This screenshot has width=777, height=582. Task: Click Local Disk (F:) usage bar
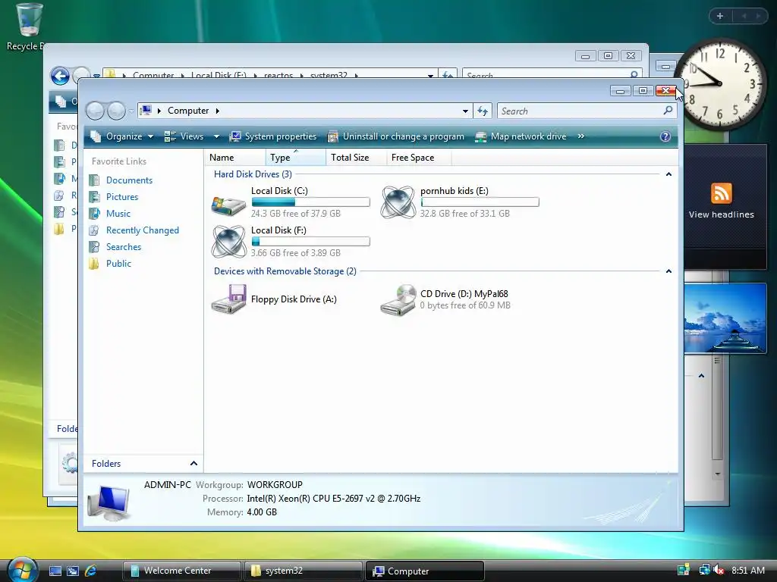pos(310,242)
